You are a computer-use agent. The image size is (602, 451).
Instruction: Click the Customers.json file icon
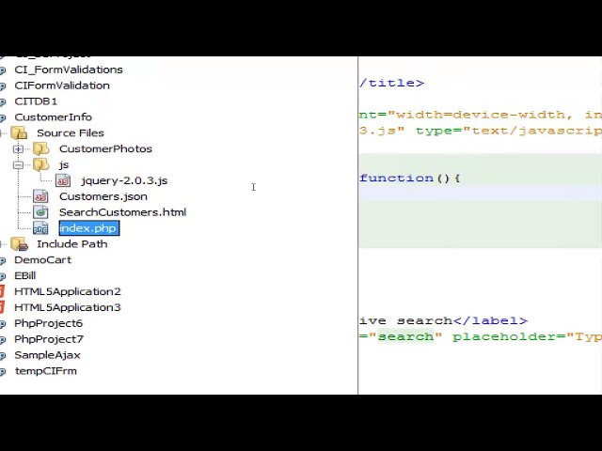(40, 196)
